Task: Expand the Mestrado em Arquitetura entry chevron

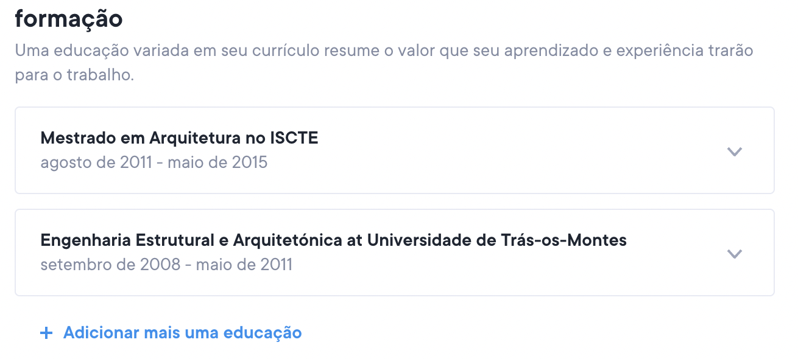Action: 735,152
